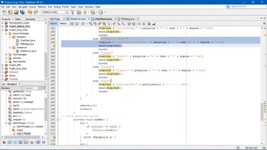Open the Refactor menu
The width and height of the screenshot is (267, 150).
click(42, 7)
